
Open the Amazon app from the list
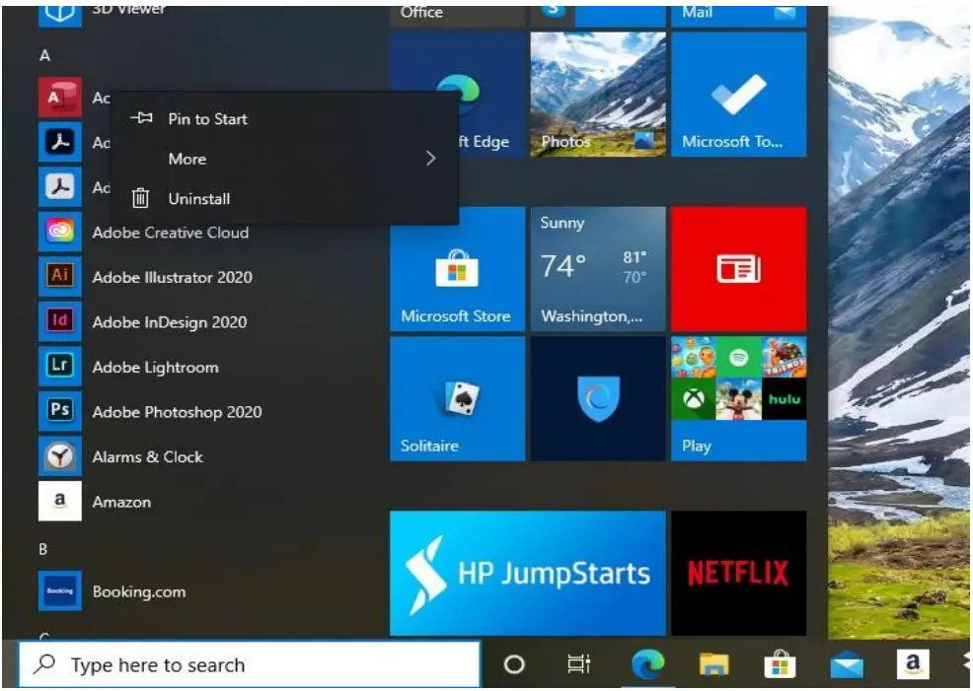pyautogui.click(x=122, y=502)
